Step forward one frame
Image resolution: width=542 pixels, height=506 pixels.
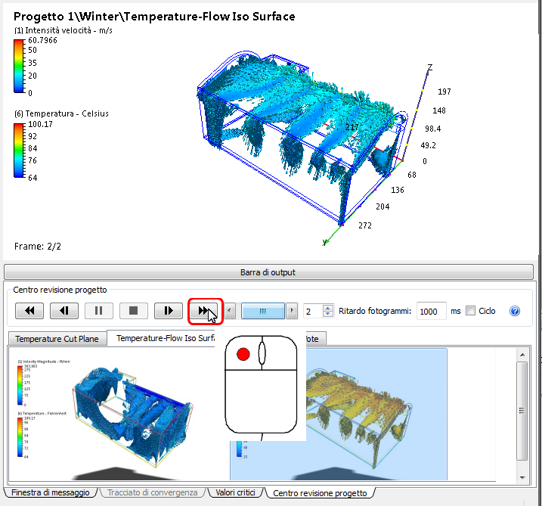(x=169, y=311)
